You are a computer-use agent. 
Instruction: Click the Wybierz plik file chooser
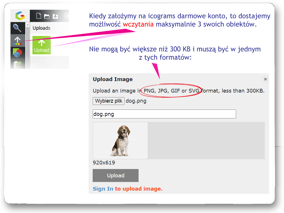click(x=108, y=101)
